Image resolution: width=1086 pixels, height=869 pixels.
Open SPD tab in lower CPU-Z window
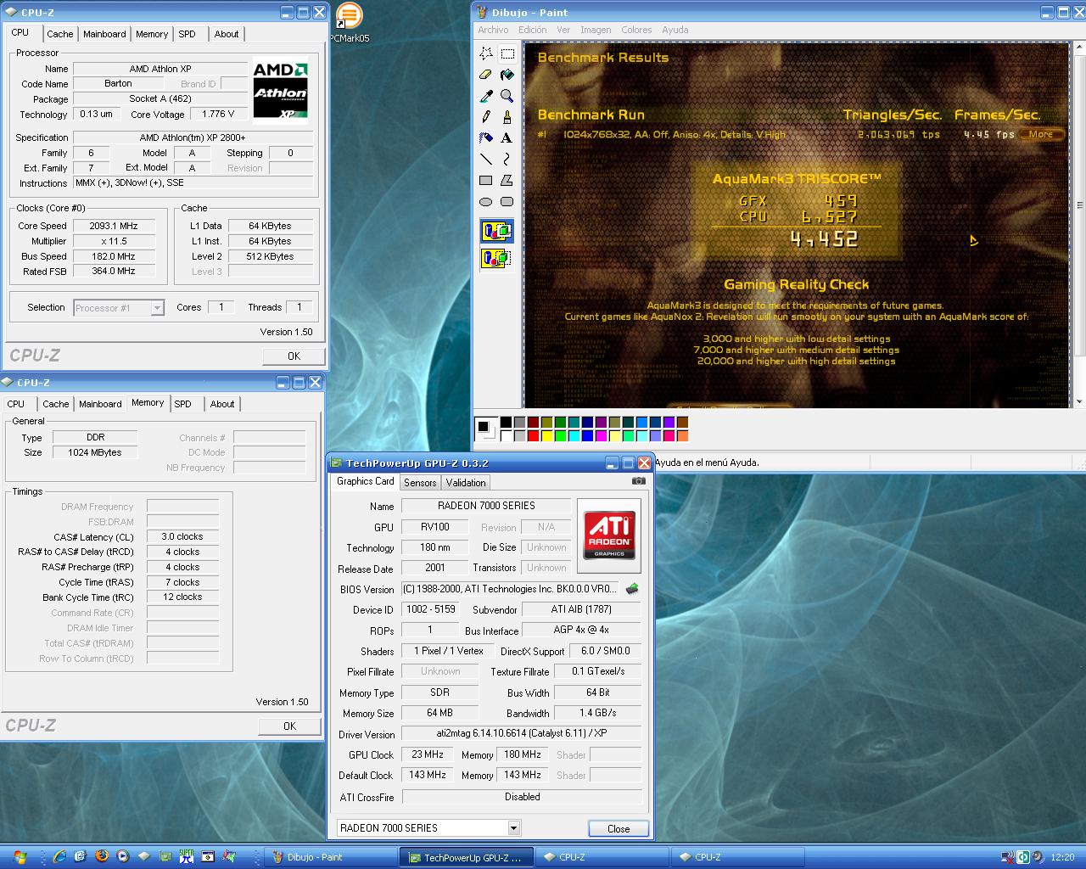(183, 404)
